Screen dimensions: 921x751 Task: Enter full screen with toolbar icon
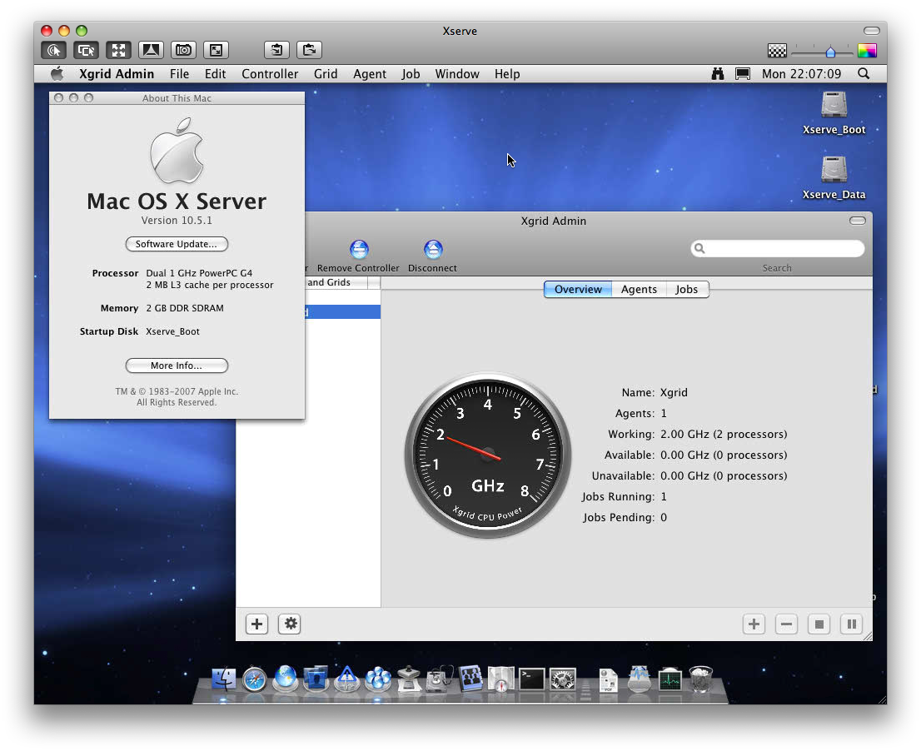[x=216, y=51]
